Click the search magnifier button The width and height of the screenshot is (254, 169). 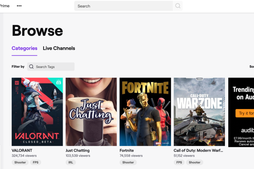178,6
